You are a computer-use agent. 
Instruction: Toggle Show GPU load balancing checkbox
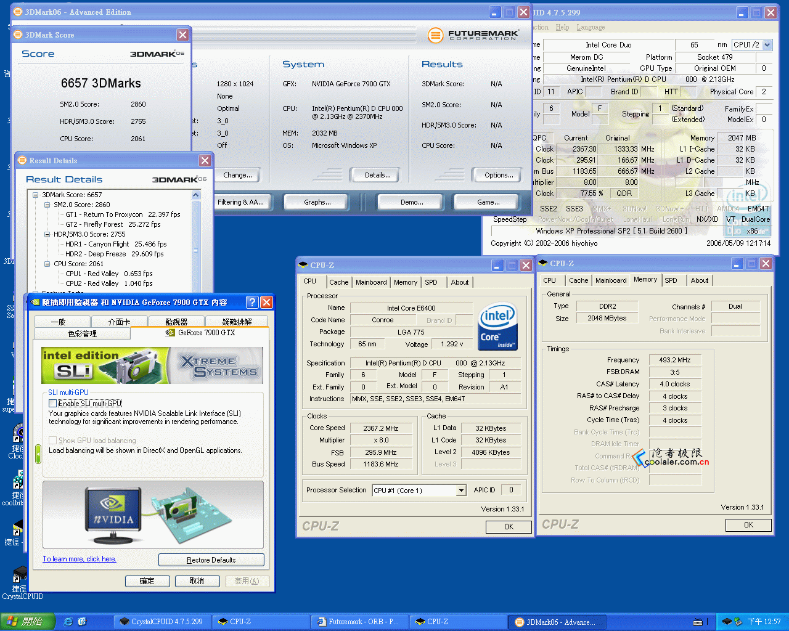click(x=53, y=441)
